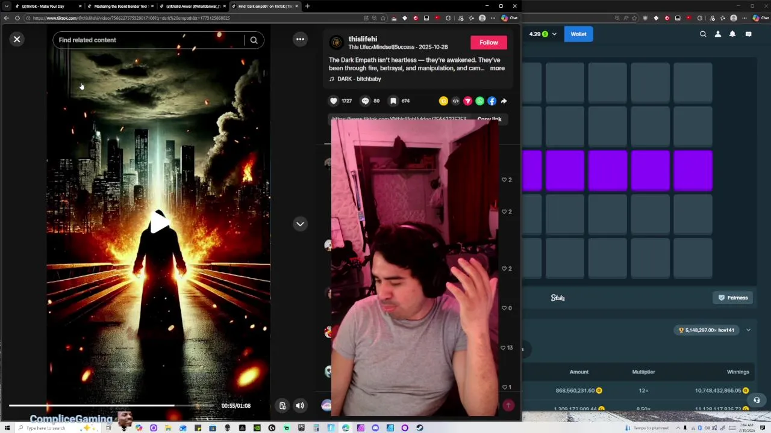The height and width of the screenshot is (433, 771).
Task: Close the TikTok video viewer with X
Action: (17, 39)
